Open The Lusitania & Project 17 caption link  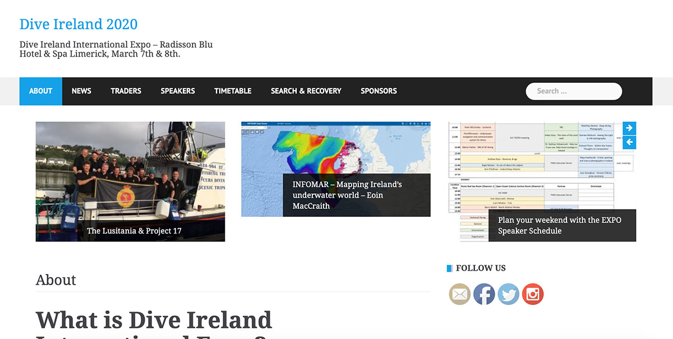(134, 231)
